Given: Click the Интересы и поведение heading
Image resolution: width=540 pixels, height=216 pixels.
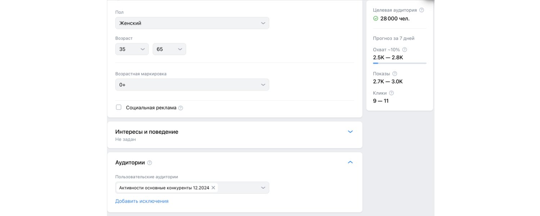Looking at the screenshot, I should tap(147, 132).
